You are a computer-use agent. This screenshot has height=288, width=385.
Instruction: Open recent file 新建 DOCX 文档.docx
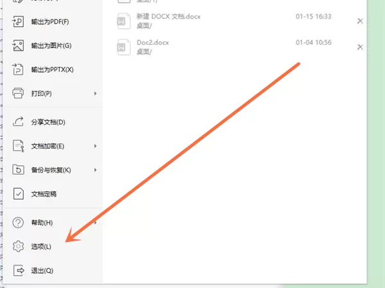[234, 21]
